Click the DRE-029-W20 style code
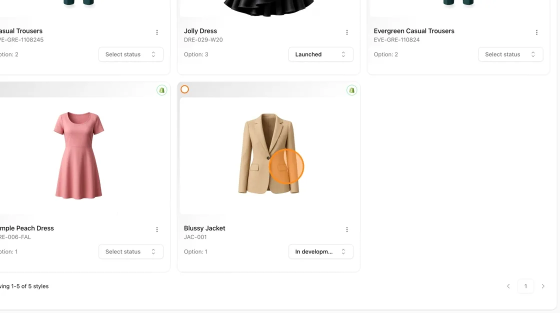Viewport: 560px width, 313px height. click(x=203, y=39)
